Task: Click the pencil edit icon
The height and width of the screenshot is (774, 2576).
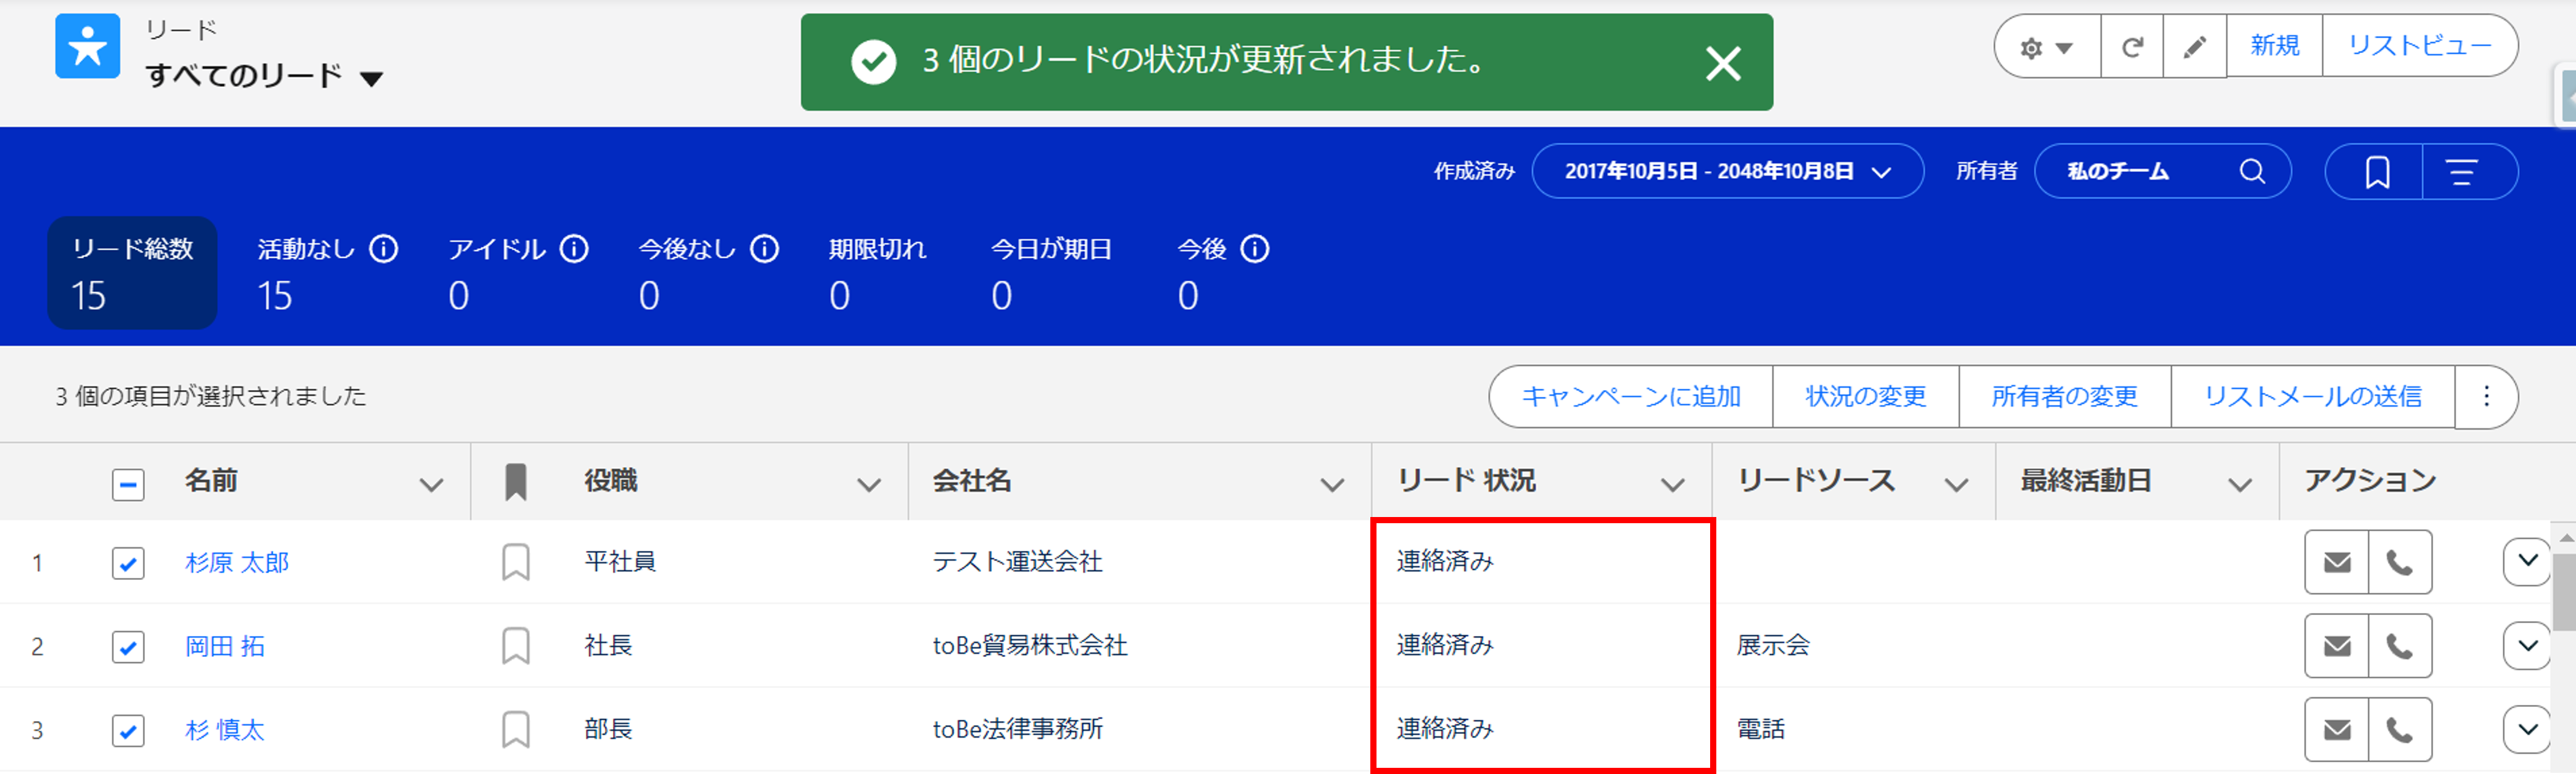Action: click(x=2194, y=46)
